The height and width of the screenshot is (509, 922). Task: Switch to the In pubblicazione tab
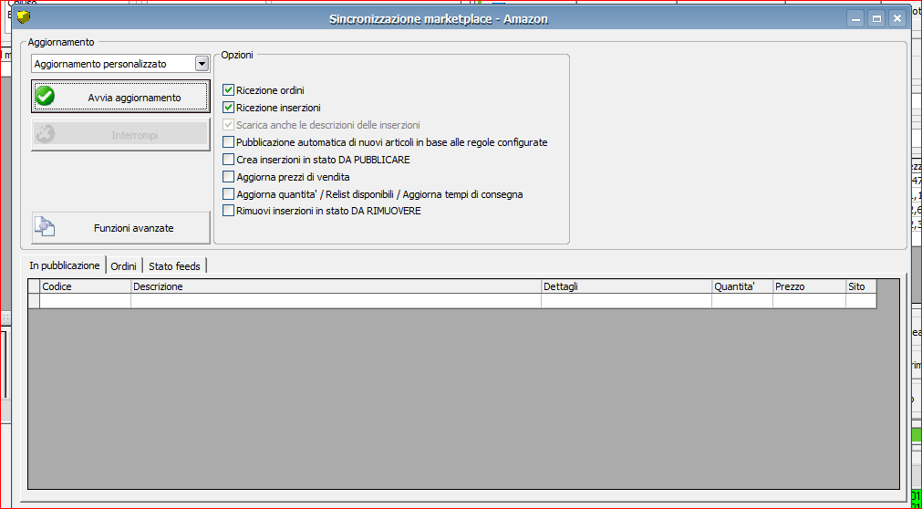64,265
